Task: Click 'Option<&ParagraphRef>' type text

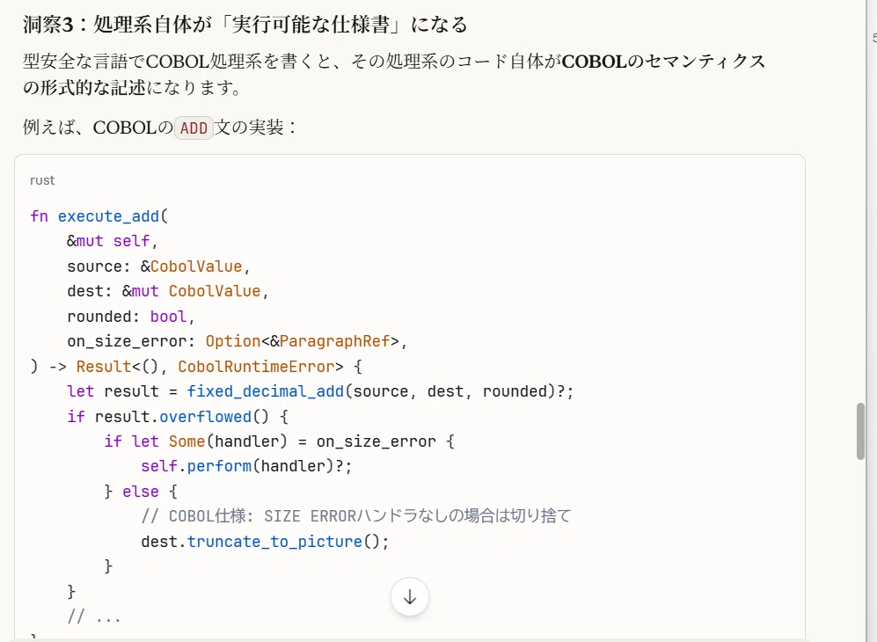Action: pyautogui.click(x=302, y=341)
